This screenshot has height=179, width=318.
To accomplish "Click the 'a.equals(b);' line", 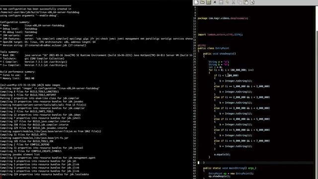I will pos(222,155).
